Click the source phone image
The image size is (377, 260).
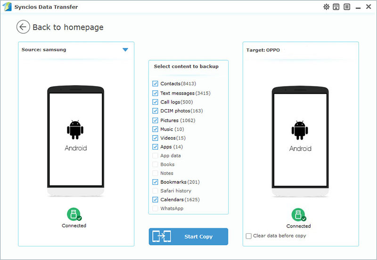pyautogui.click(x=75, y=141)
